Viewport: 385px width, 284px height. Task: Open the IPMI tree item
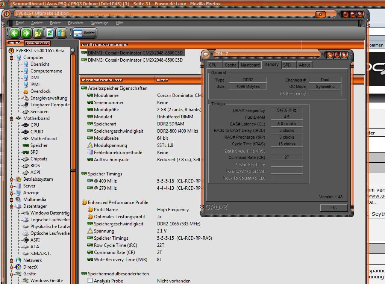click(x=35, y=85)
